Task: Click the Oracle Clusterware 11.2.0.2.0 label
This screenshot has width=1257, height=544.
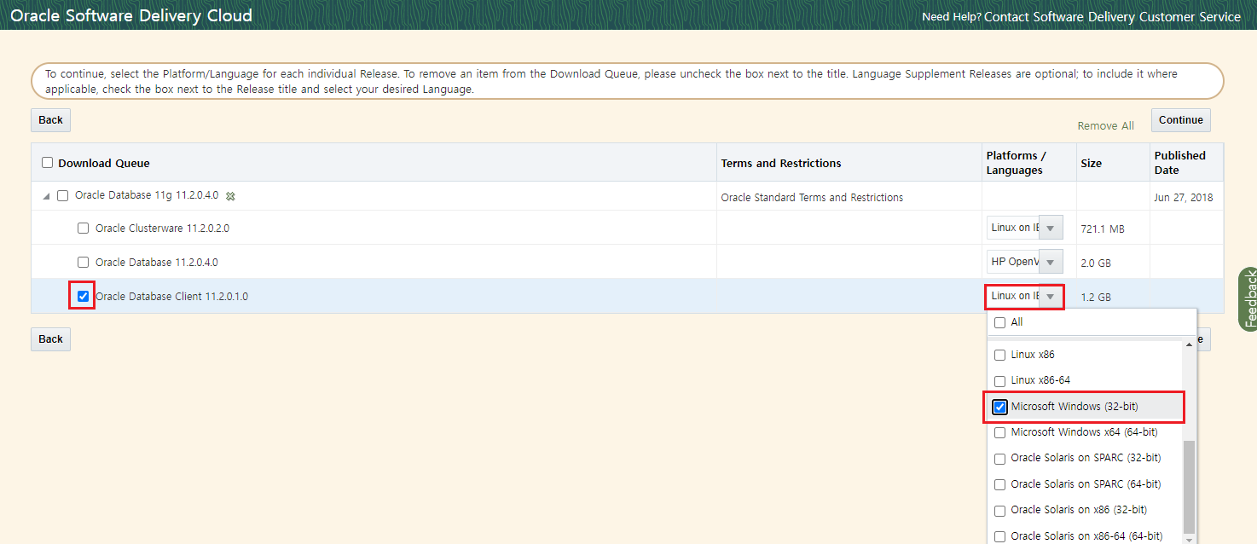Action: pyautogui.click(x=162, y=229)
